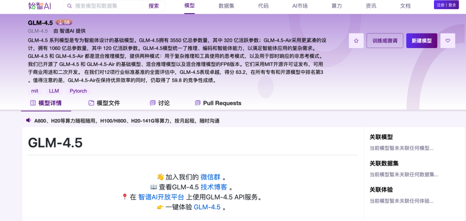Open the 智谱AI开放平台 link

(161, 197)
